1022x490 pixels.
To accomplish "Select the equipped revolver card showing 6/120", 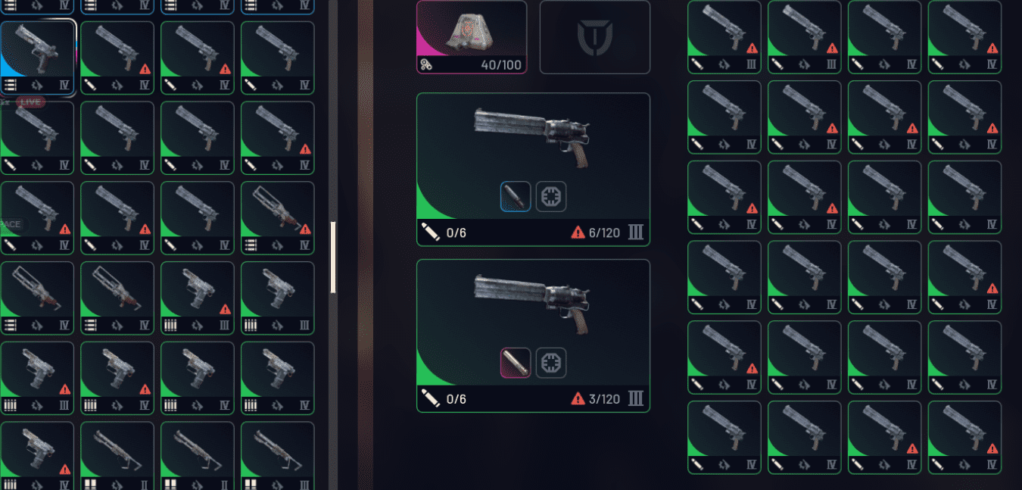I will tap(533, 170).
